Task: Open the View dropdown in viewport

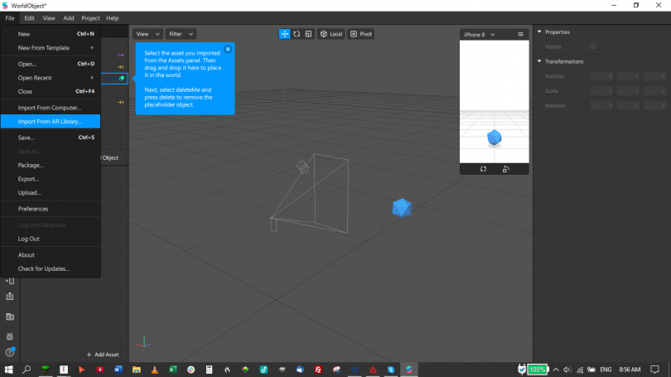Action: pos(147,34)
